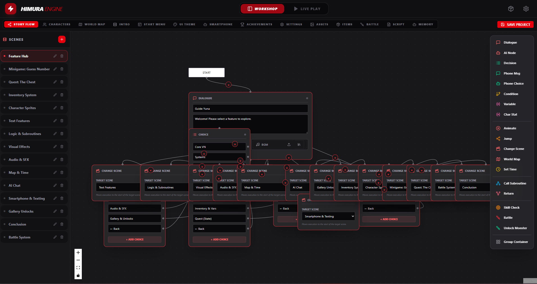Delete the START to Dialogue connection
This screenshot has width=537, height=284.
click(x=229, y=85)
